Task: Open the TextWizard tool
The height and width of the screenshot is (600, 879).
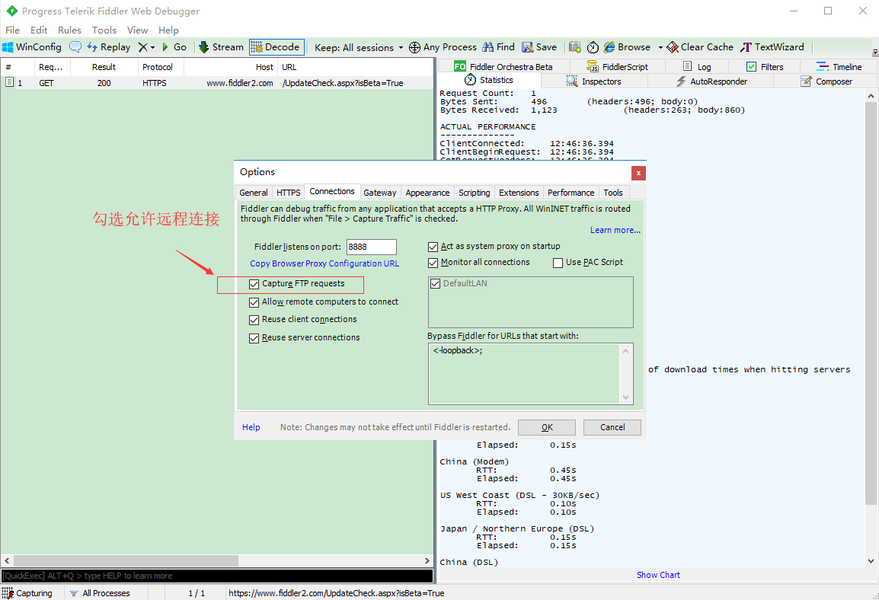Action: [x=772, y=47]
